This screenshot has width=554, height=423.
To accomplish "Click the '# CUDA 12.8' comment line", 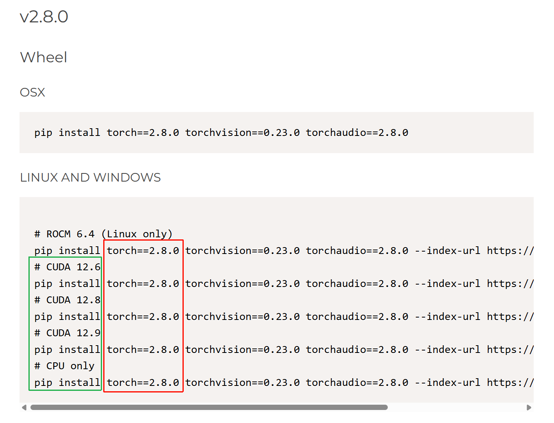I will [67, 300].
